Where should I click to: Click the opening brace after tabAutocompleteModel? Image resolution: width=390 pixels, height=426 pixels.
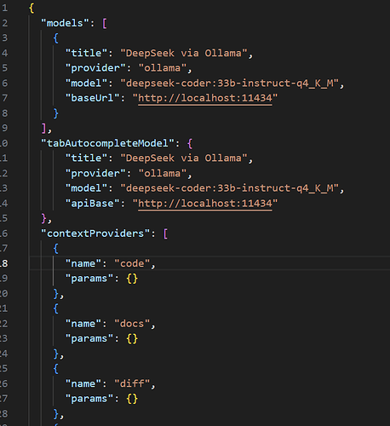[x=190, y=143]
